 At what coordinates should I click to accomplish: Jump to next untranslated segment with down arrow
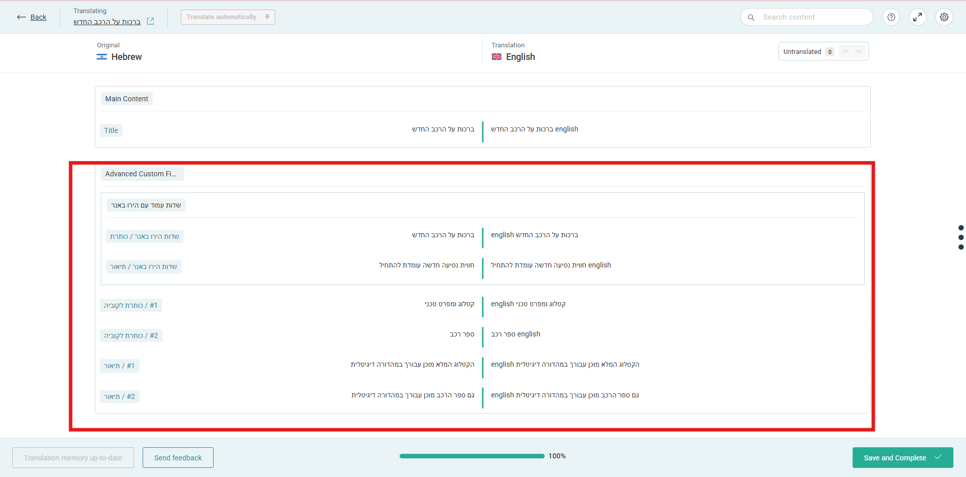859,51
